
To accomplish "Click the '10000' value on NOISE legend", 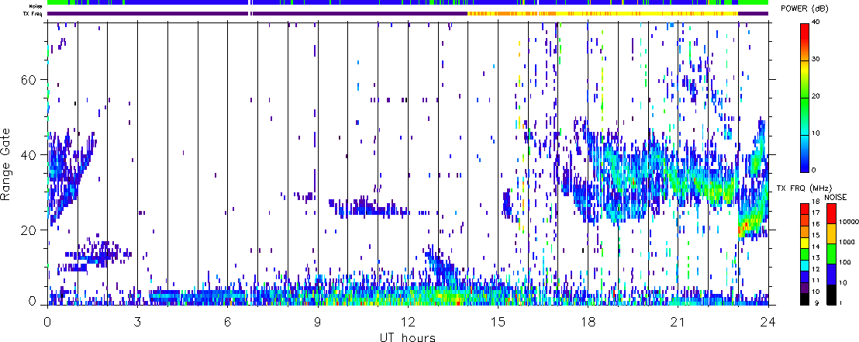I will [849, 222].
